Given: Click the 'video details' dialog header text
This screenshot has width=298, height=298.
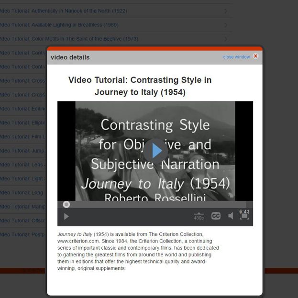Looking at the screenshot, I should [70, 57].
